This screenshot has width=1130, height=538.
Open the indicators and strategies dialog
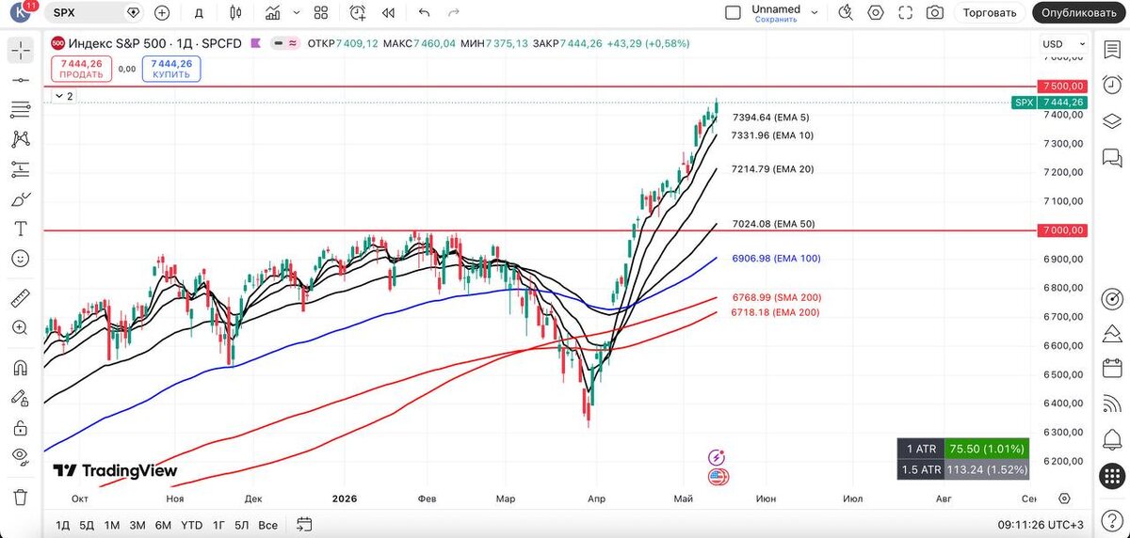click(x=272, y=12)
